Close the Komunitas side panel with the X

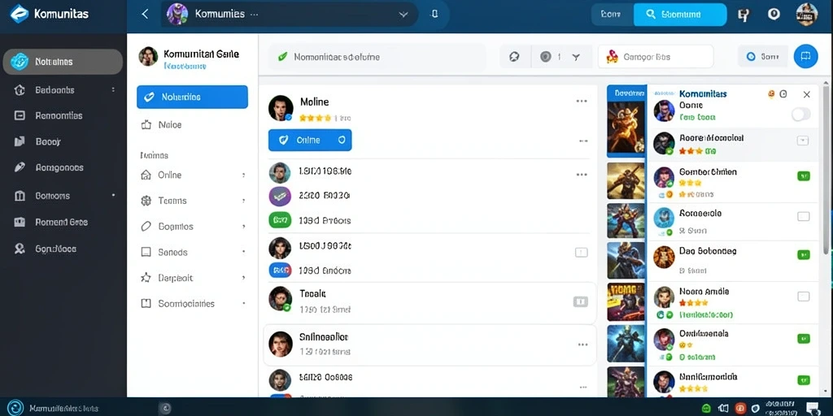coord(806,94)
